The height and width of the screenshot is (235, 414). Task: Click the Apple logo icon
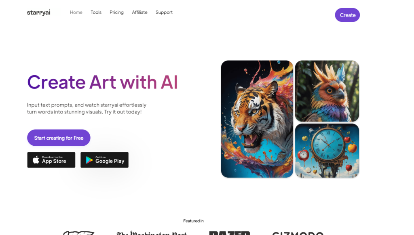(x=36, y=159)
